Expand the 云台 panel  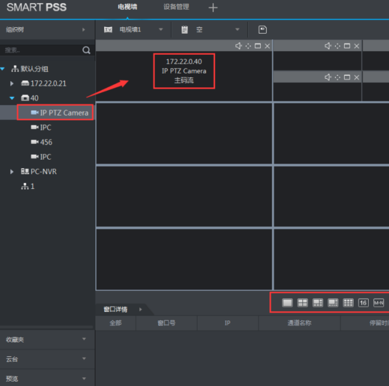(47, 359)
